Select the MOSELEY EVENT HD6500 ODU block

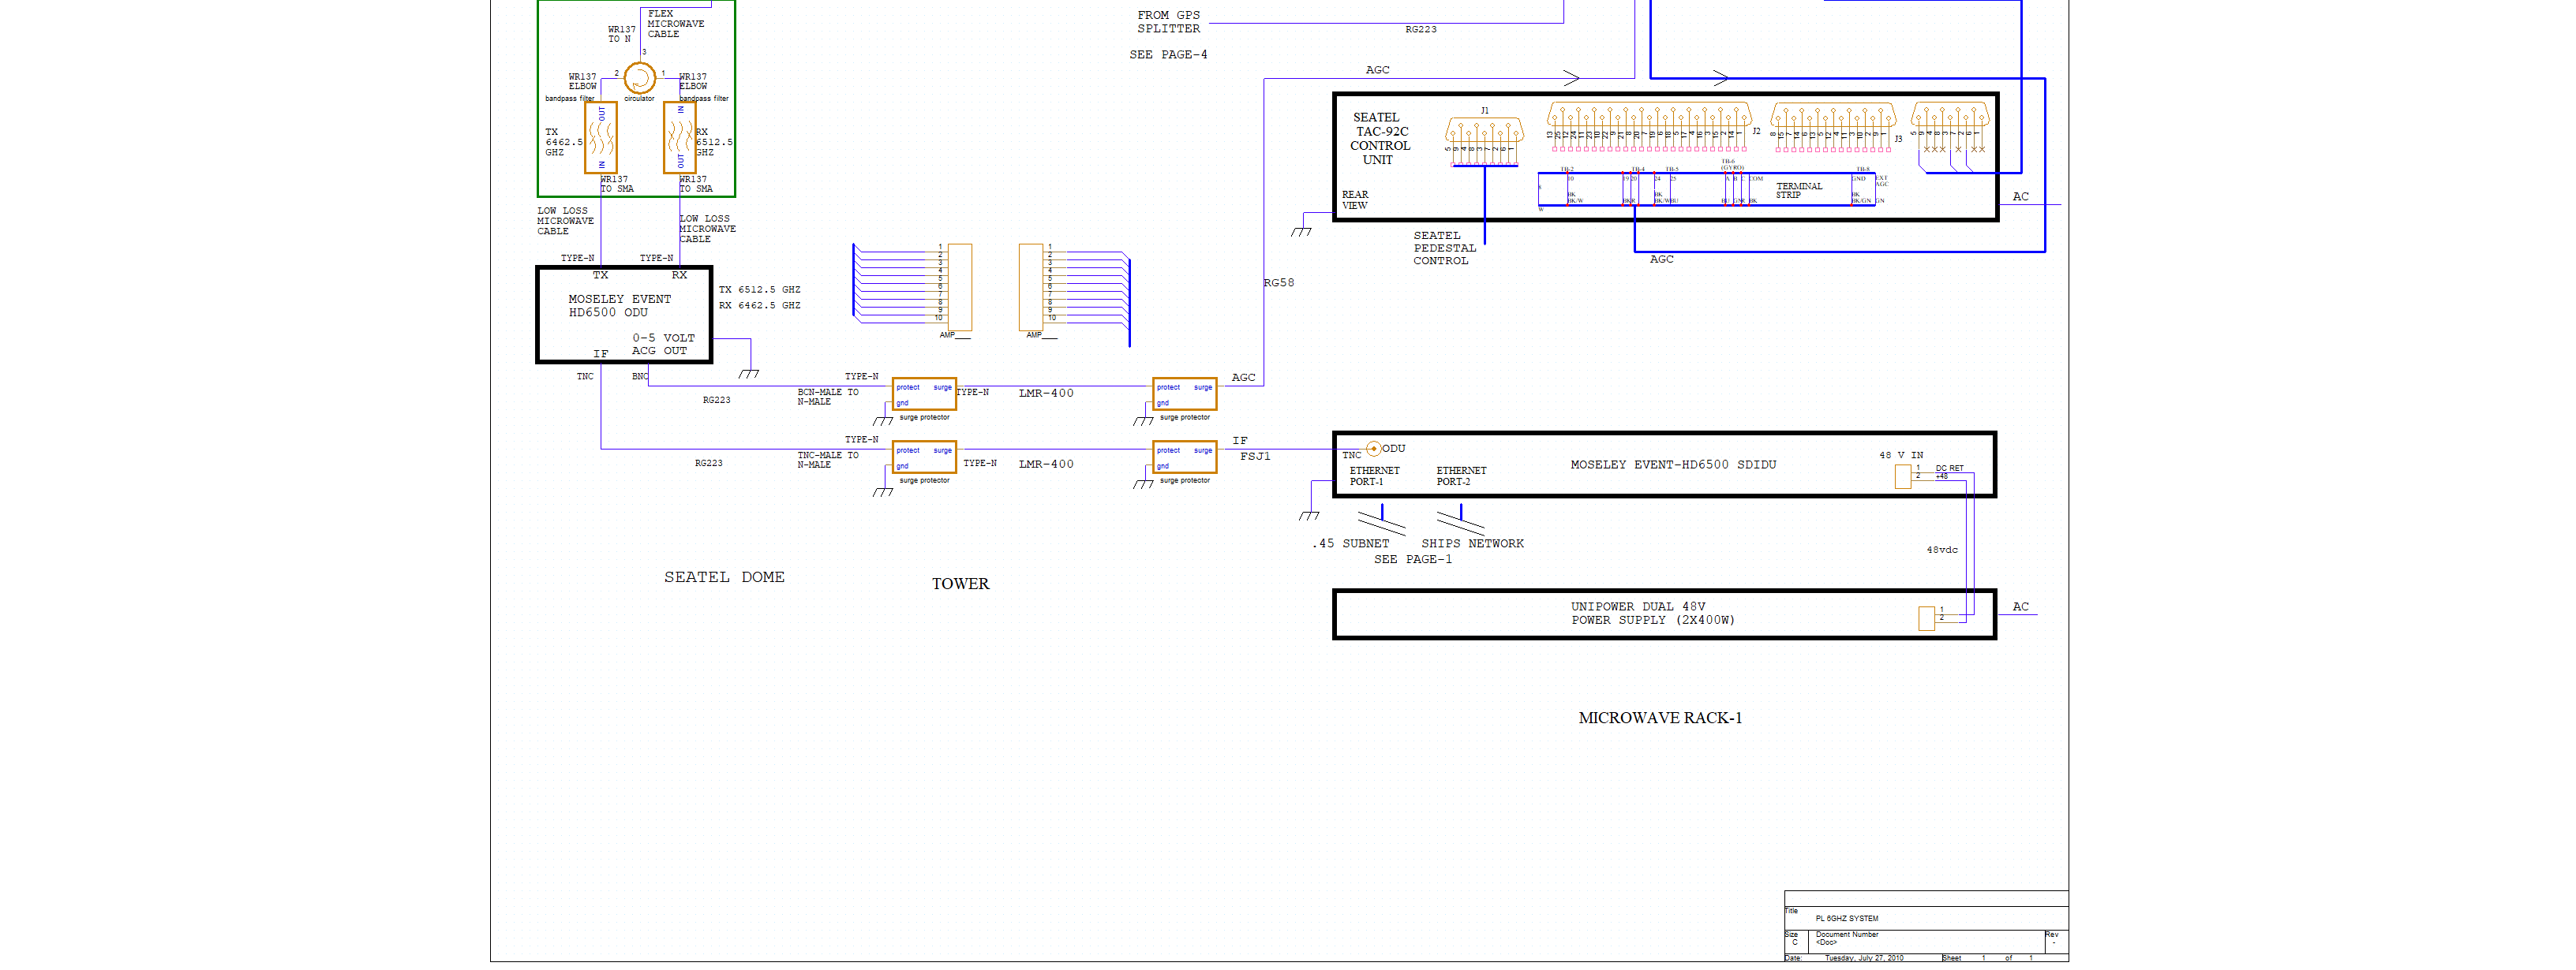(624, 315)
